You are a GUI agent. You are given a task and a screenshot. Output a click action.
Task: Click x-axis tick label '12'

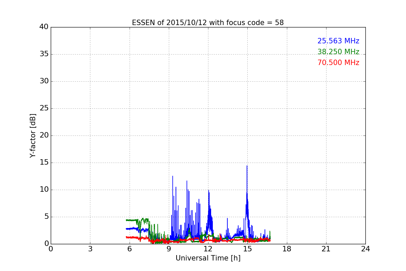click(208, 249)
